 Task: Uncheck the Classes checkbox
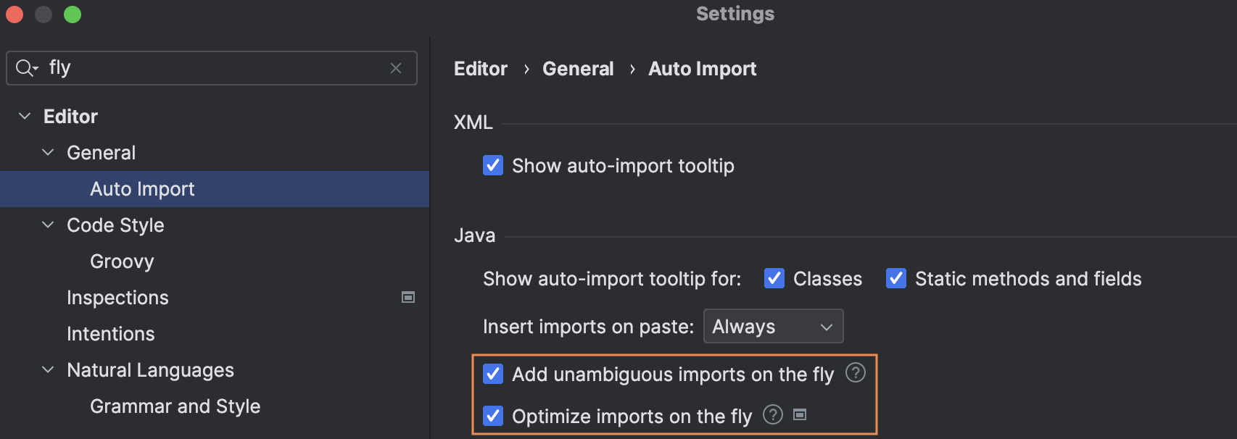774,279
